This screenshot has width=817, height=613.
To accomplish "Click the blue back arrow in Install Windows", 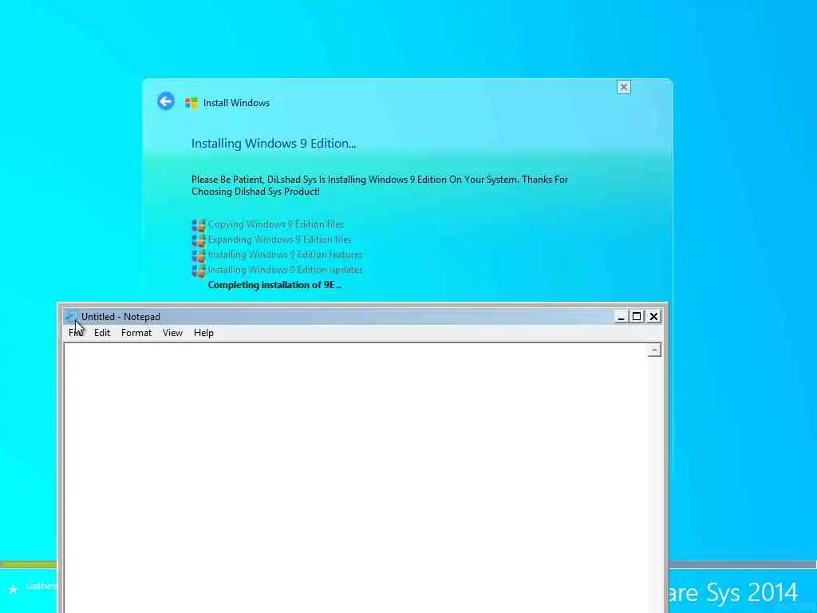I will click(x=166, y=101).
